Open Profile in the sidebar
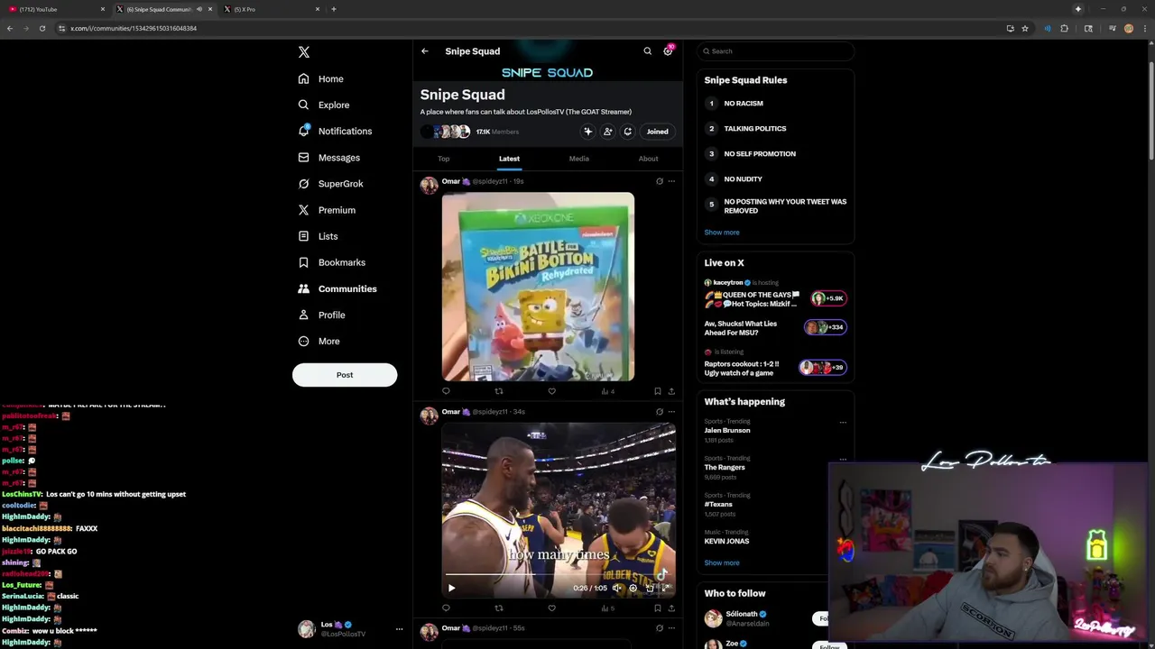The width and height of the screenshot is (1155, 649). (322, 315)
